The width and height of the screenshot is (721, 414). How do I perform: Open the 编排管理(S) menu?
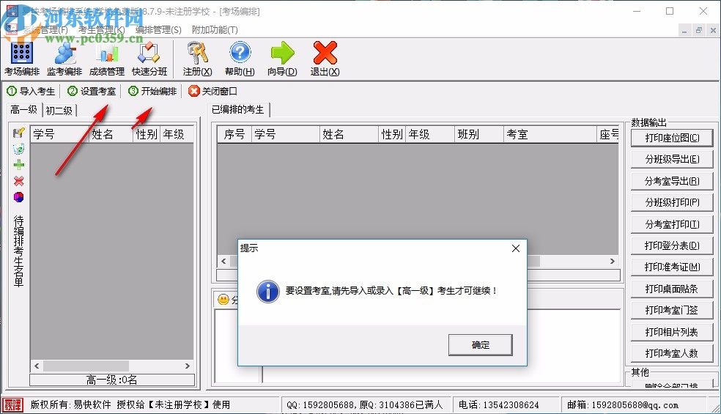[158, 30]
